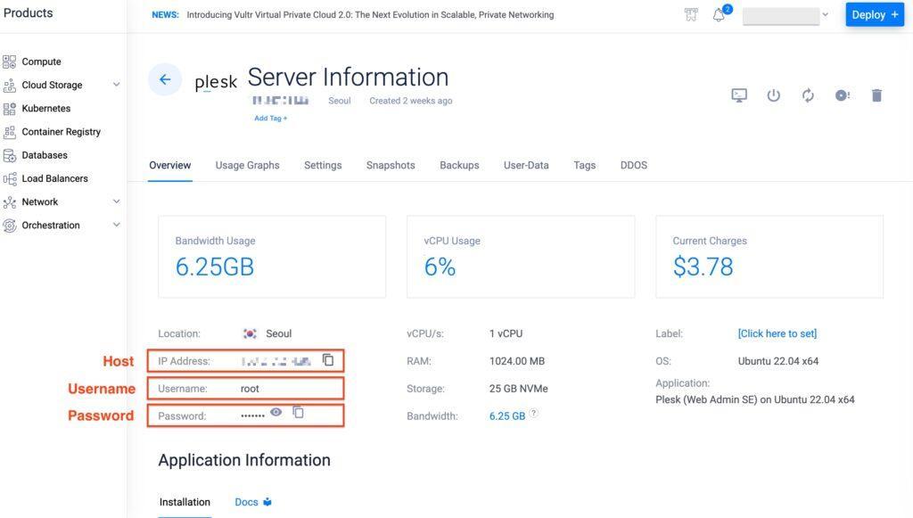This screenshot has width=913, height=518.
Task: Click the Cloud Storage sidebar icon
Action: tap(9, 85)
